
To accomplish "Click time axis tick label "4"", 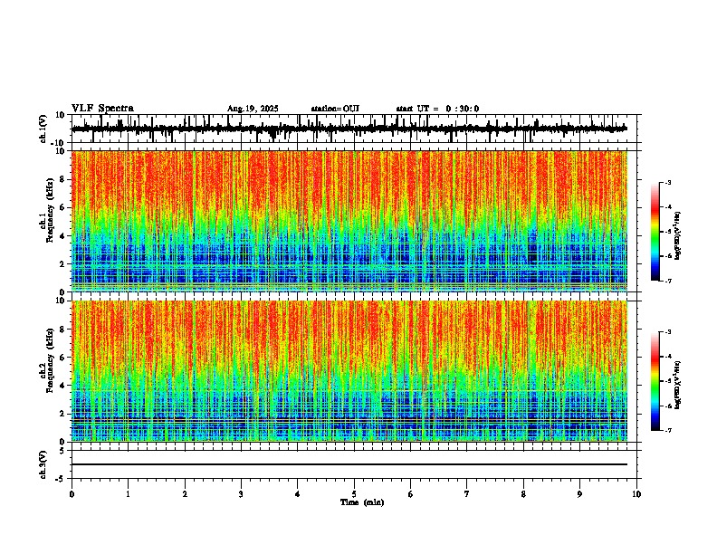I will pos(297,494).
